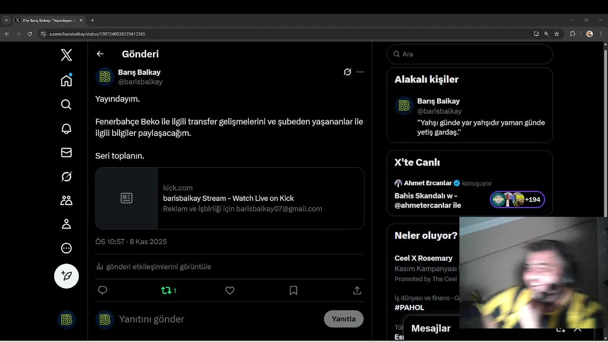Image resolution: width=608 pixels, height=342 pixels.
Task: Open Communities icon in sidebar
Action: [x=66, y=200]
